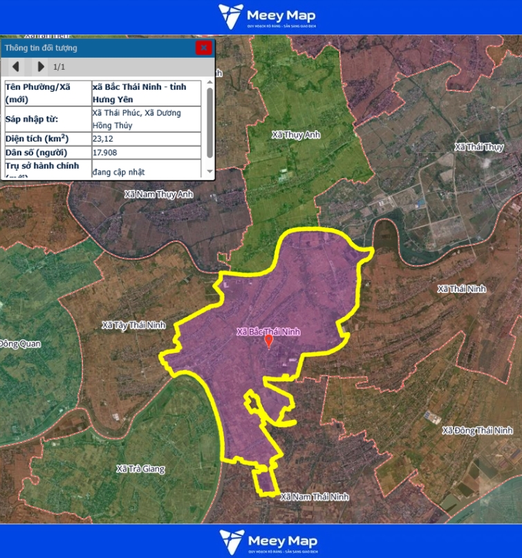Viewport: 522px width, 558px height.
Task: Click the Meey Map logo in top banner
Action: tap(266, 17)
